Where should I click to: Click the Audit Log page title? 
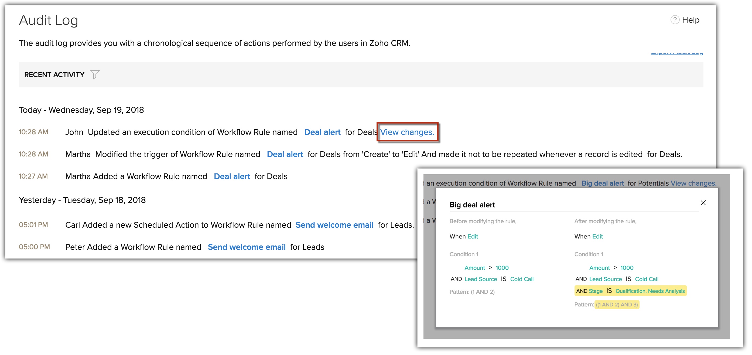(x=49, y=21)
